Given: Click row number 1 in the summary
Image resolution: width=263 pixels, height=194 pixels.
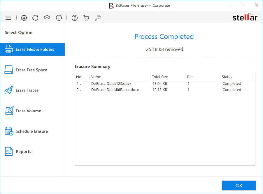Looking at the screenshot, I should (x=79, y=84).
